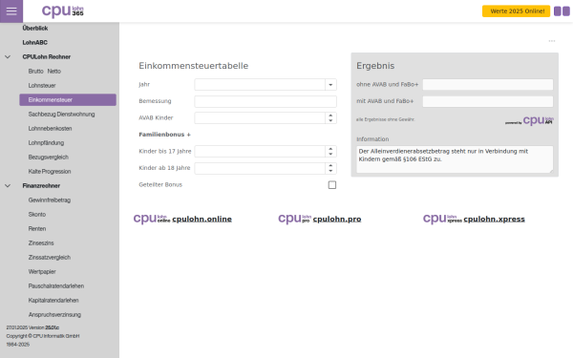Click 'alle Ergebnisse ohne Gewähr.' note
The height and width of the screenshot is (358, 573).
point(386,119)
